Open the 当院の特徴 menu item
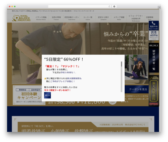Viewport: 168px width, 142px height. point(56,18)
